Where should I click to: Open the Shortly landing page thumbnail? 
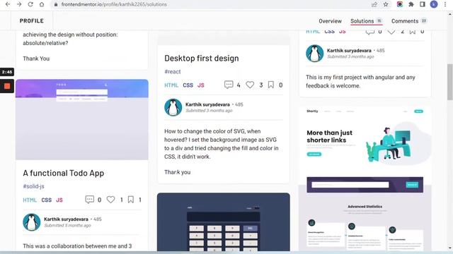(365, 179)
